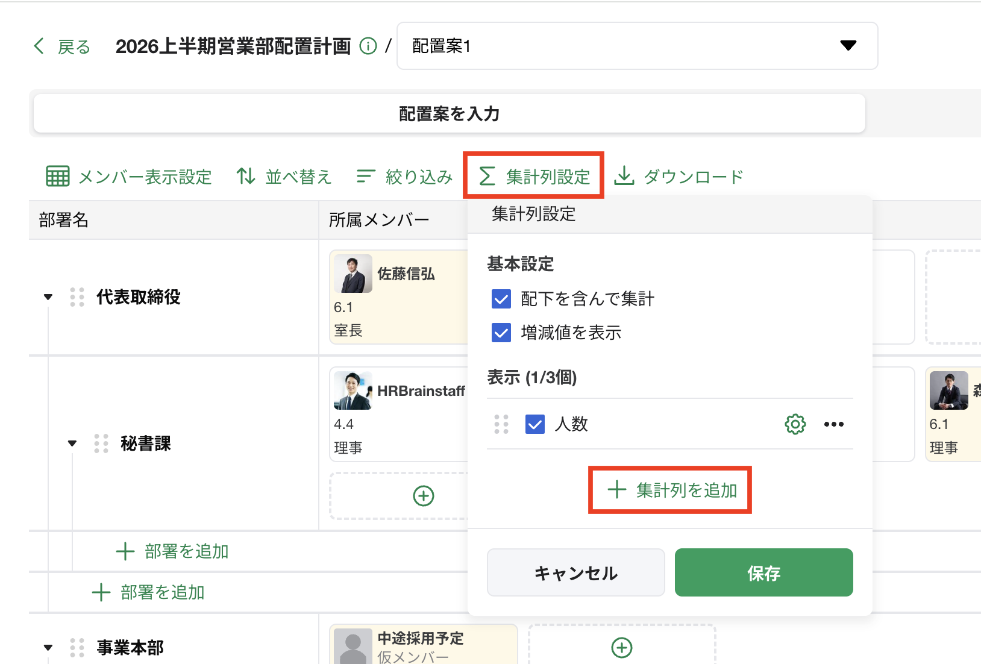
Task: Click the drag handle next to 代表取締役
Action: (77, 297)
